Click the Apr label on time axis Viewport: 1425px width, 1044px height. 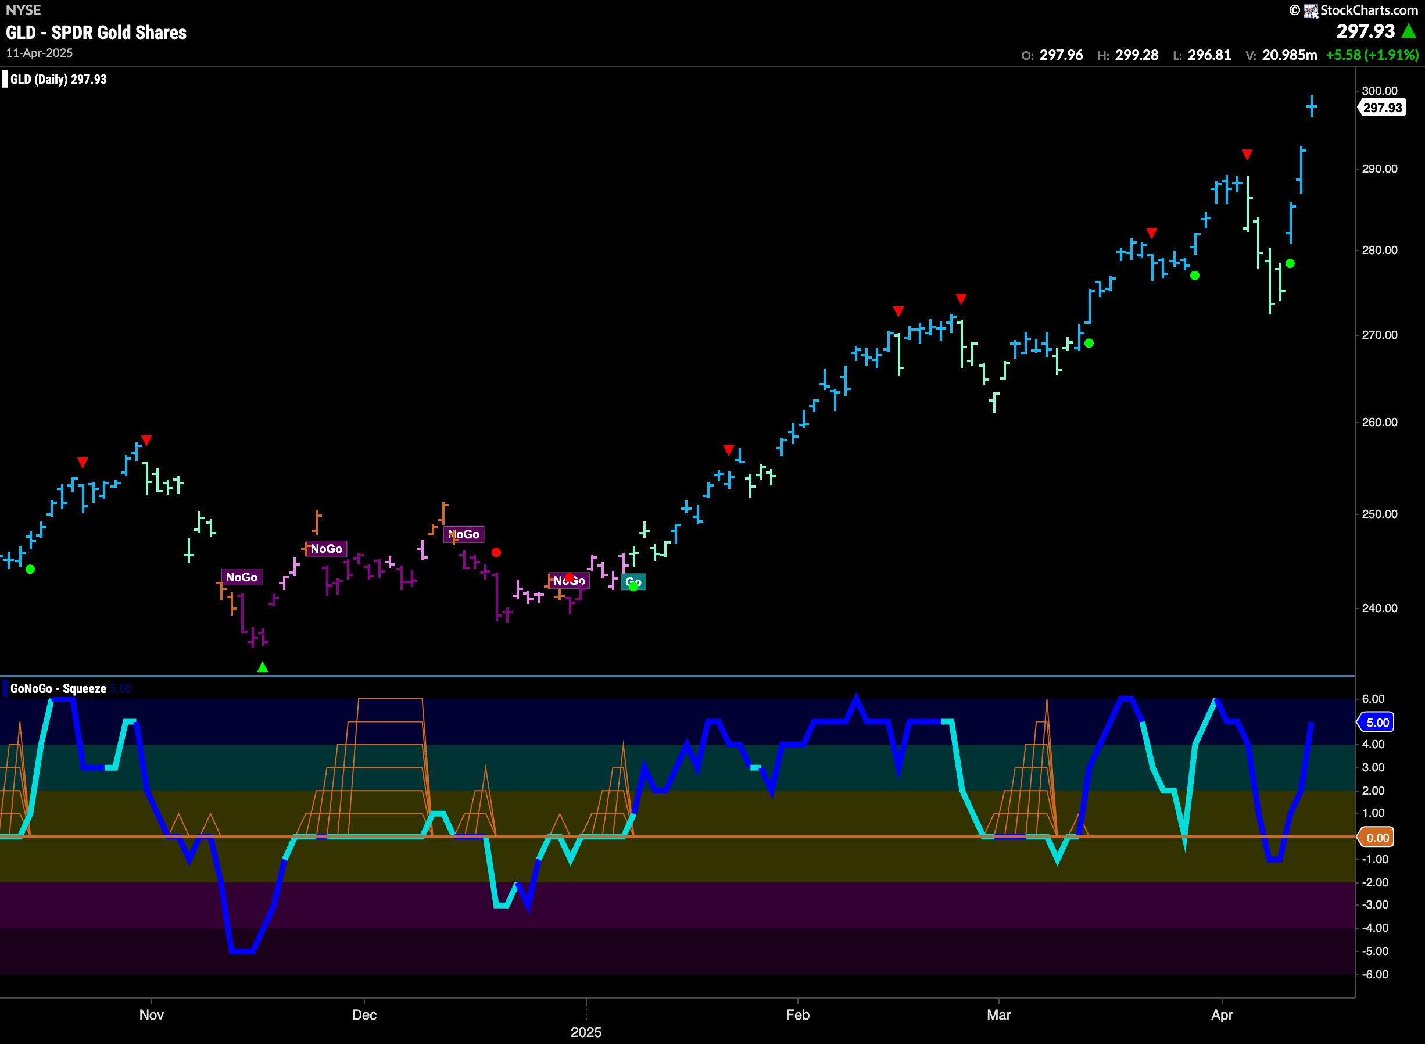1222,1015
